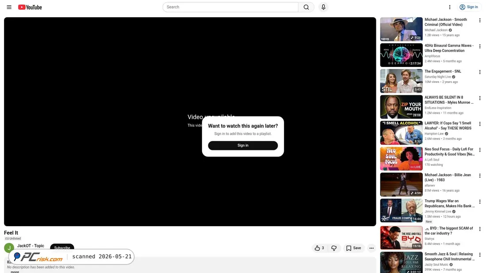Open options menu for The Engagement - SNL
486x273 pixels.
click(x=479, y=72)
